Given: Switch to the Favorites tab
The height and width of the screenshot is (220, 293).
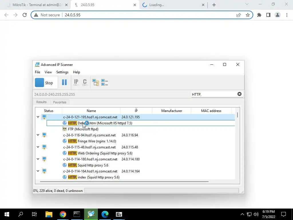Looking at the screenshot, I should (x=60, y=102).
